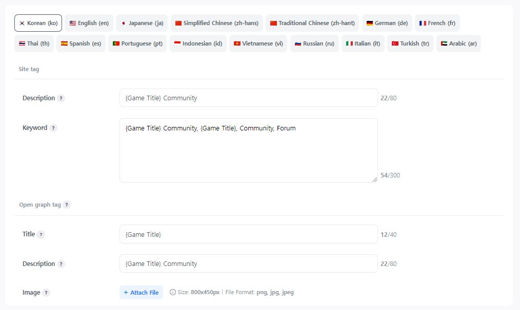Focus the Site tag Description input field

(248, 98)
